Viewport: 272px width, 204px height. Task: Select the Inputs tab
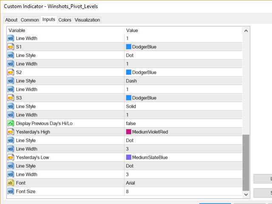click(49, 20)
